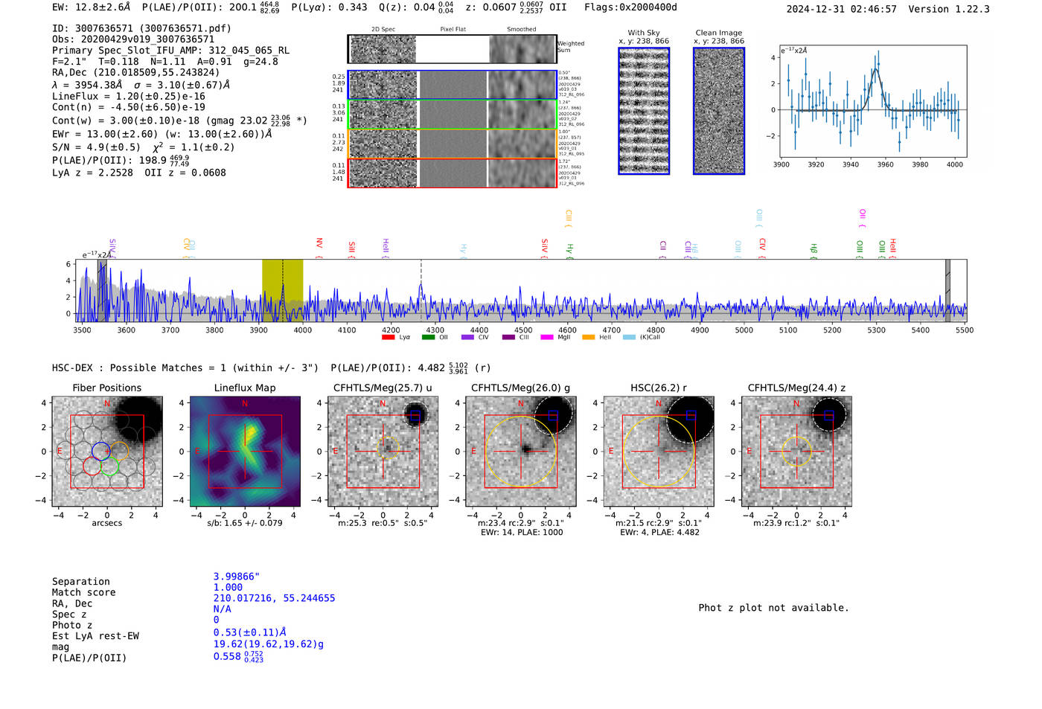
Task: Click the Phot z plot not available message
Action: pos(773,608)
